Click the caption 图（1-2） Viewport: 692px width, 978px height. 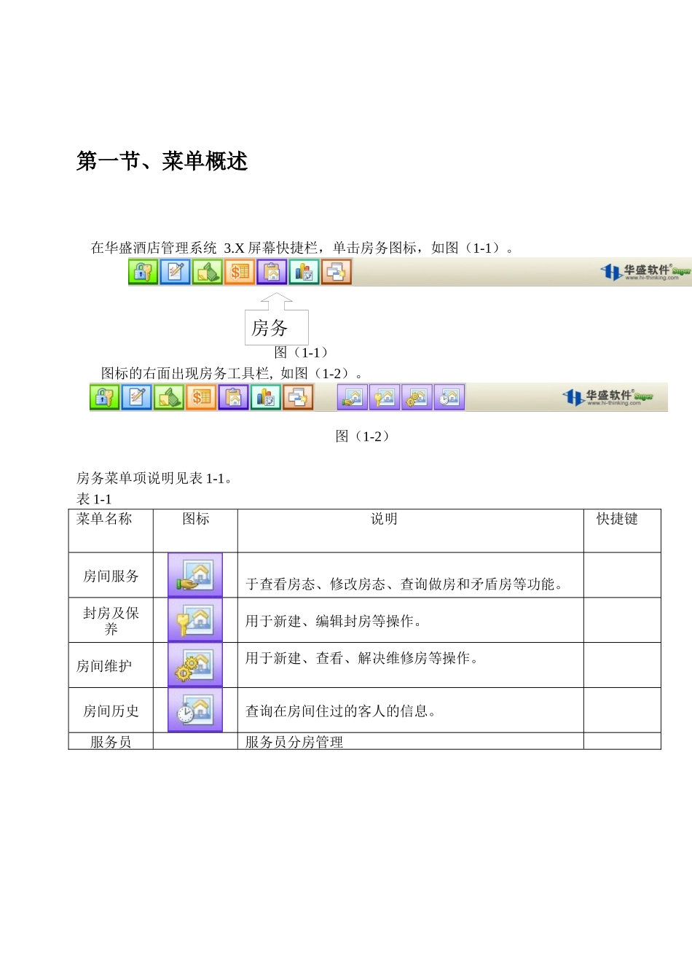tap(363, 437)
